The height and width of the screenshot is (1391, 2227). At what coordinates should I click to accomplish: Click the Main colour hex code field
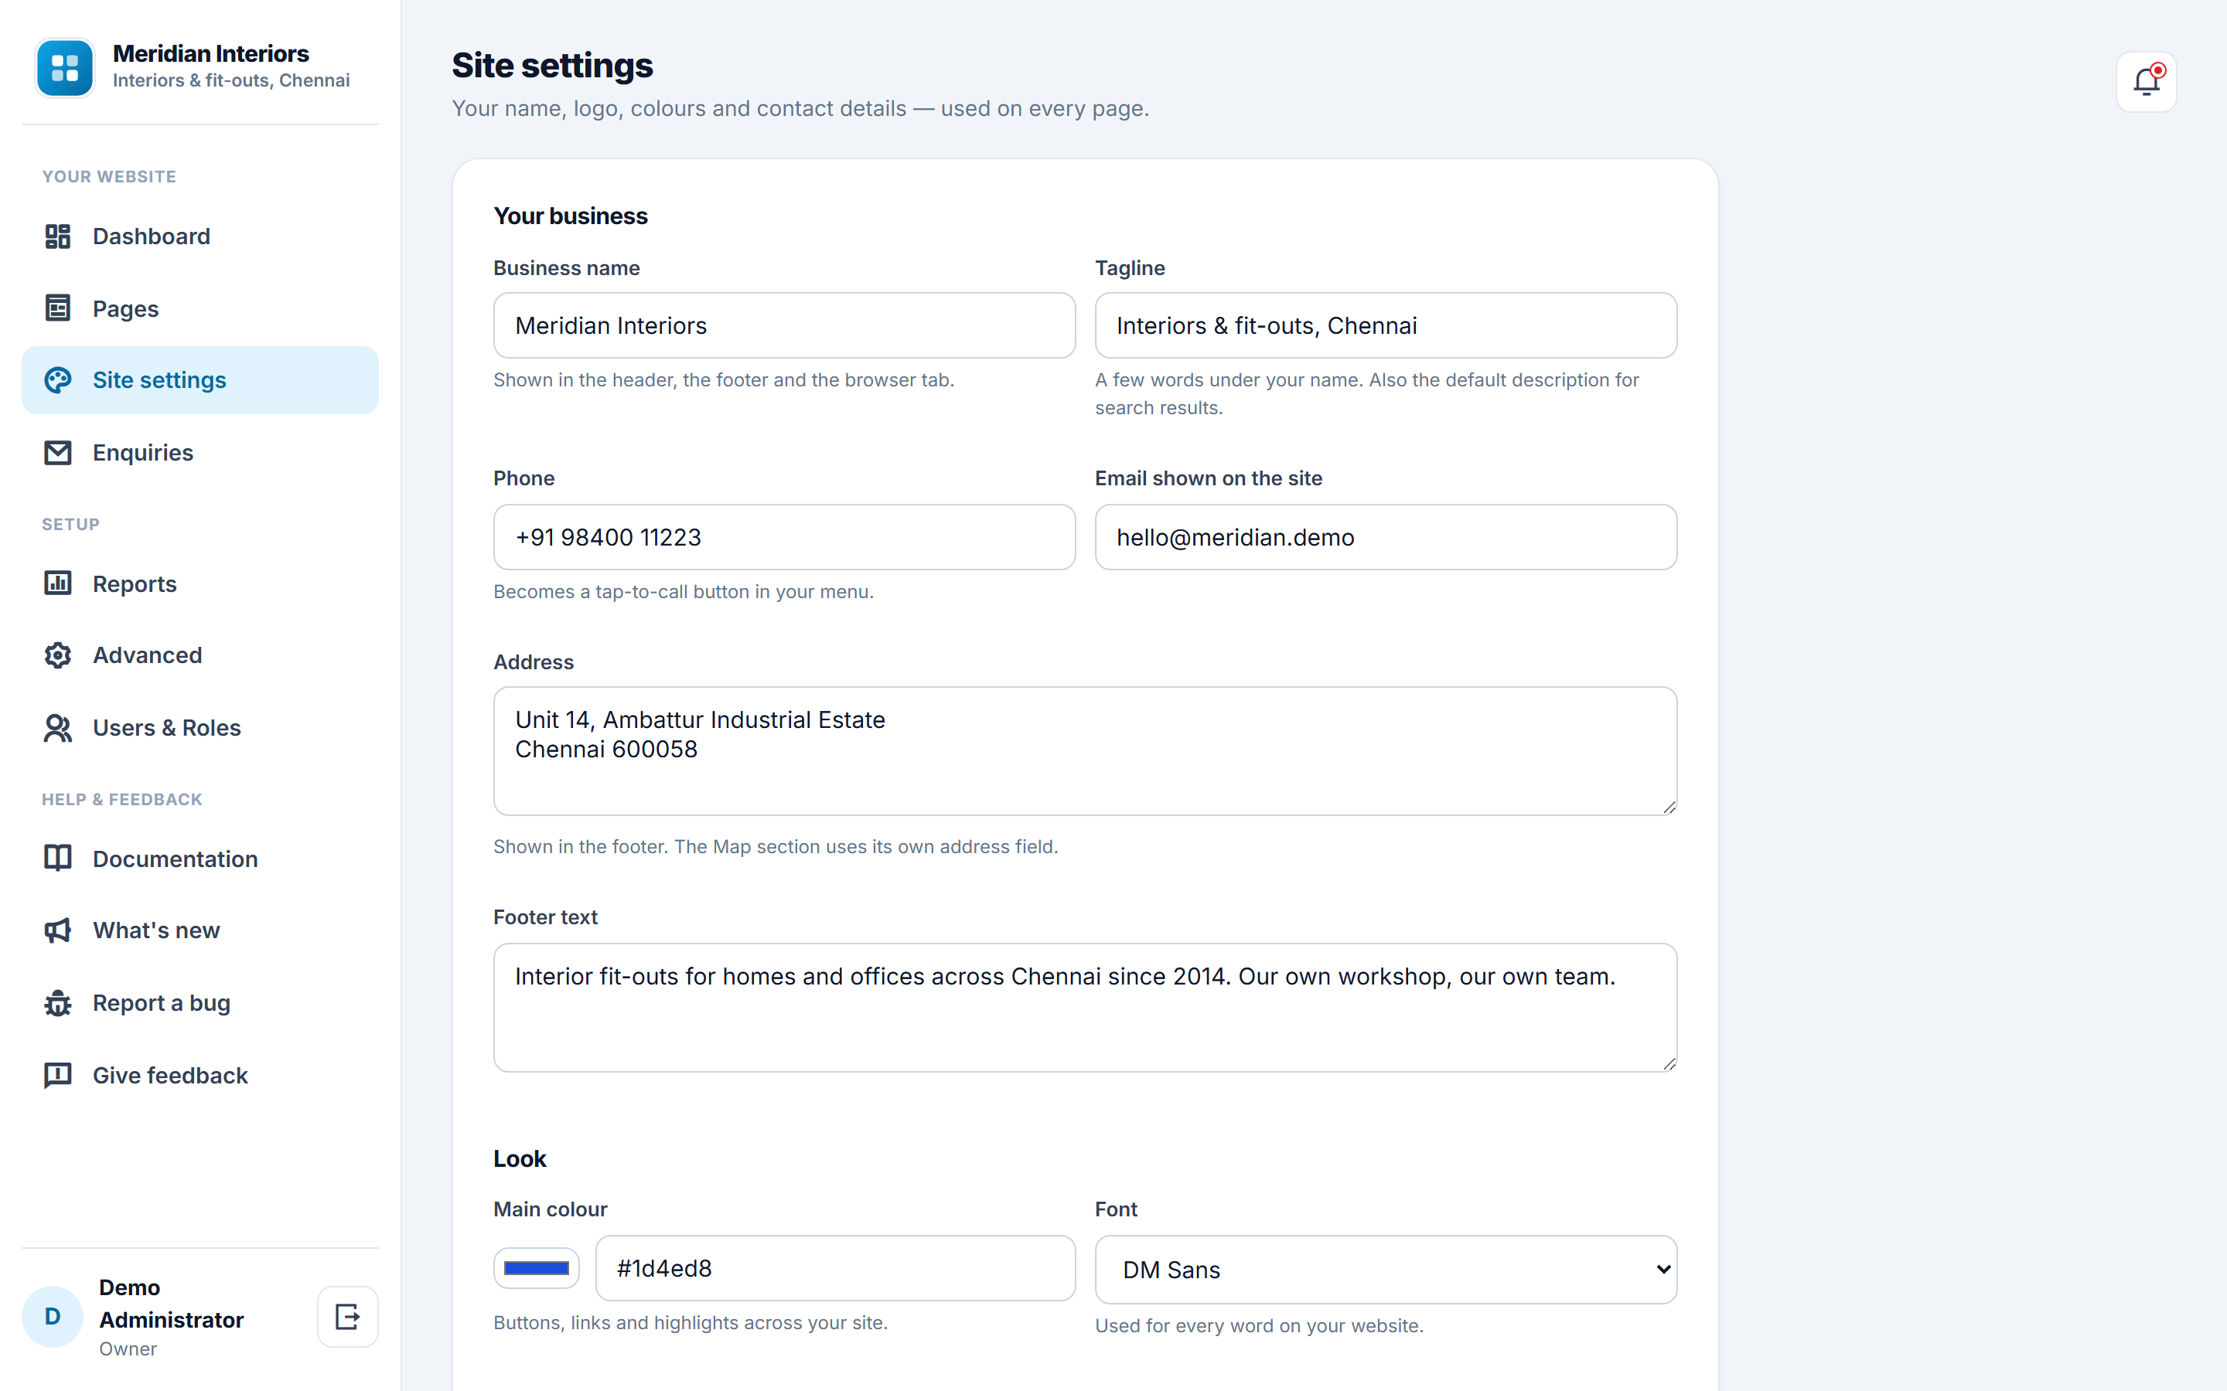(834, 1267)
